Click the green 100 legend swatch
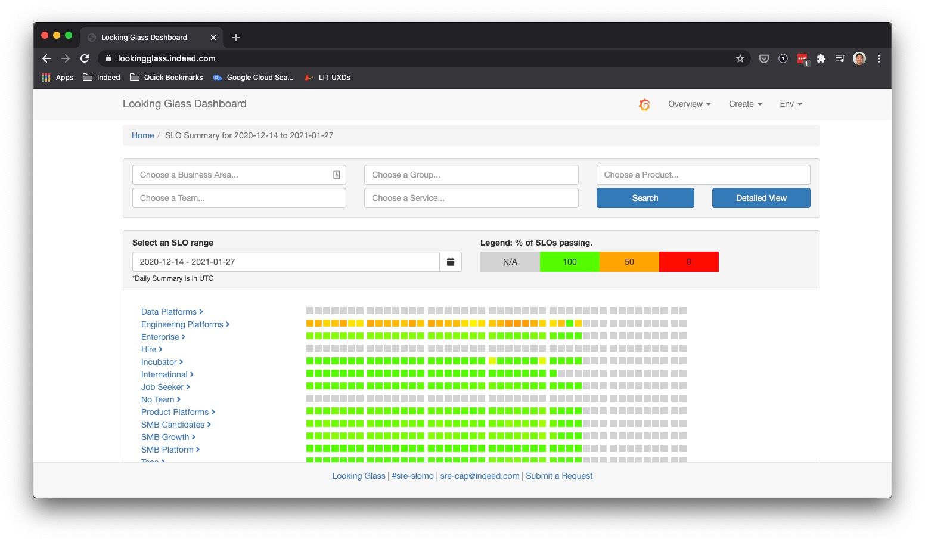This screenshot has width=925, height=542. [570, 262]
